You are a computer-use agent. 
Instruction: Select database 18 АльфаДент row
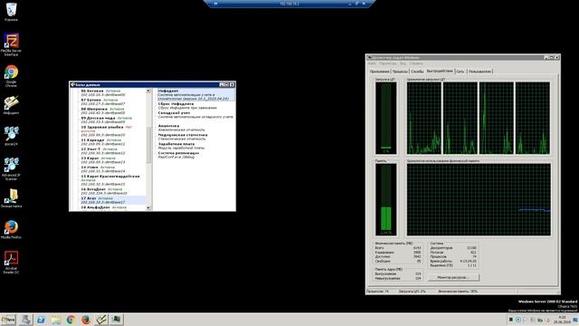[x=112, y=207]
